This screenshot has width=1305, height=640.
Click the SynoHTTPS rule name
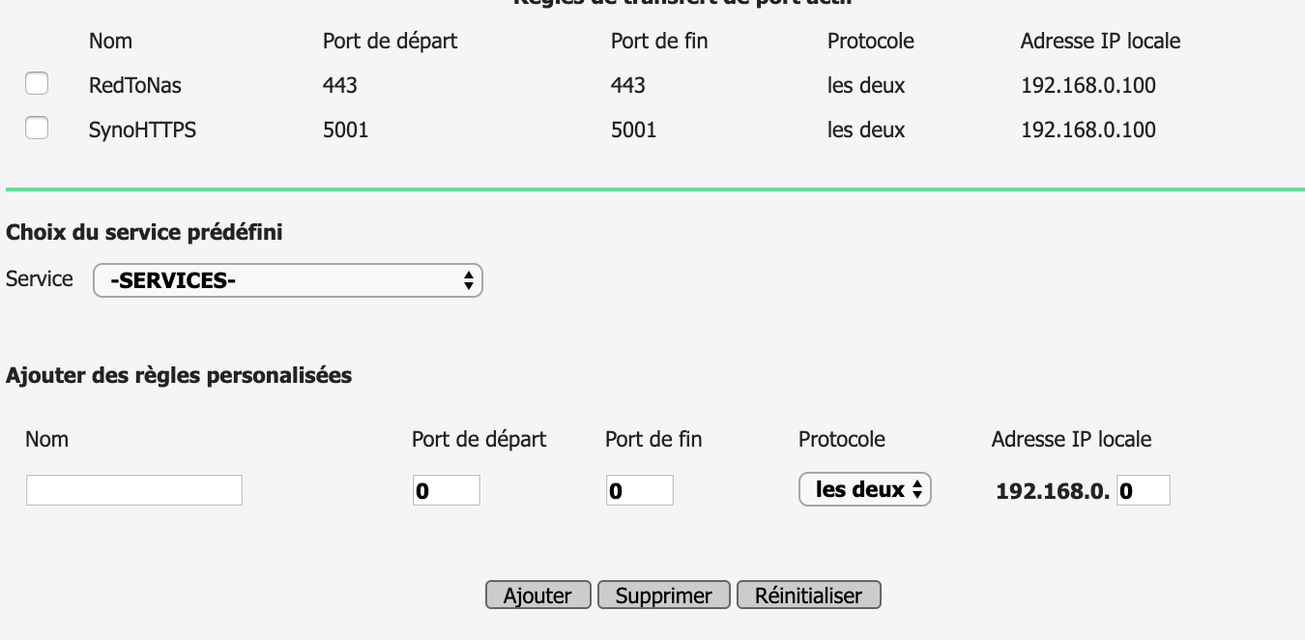[142, 131]
